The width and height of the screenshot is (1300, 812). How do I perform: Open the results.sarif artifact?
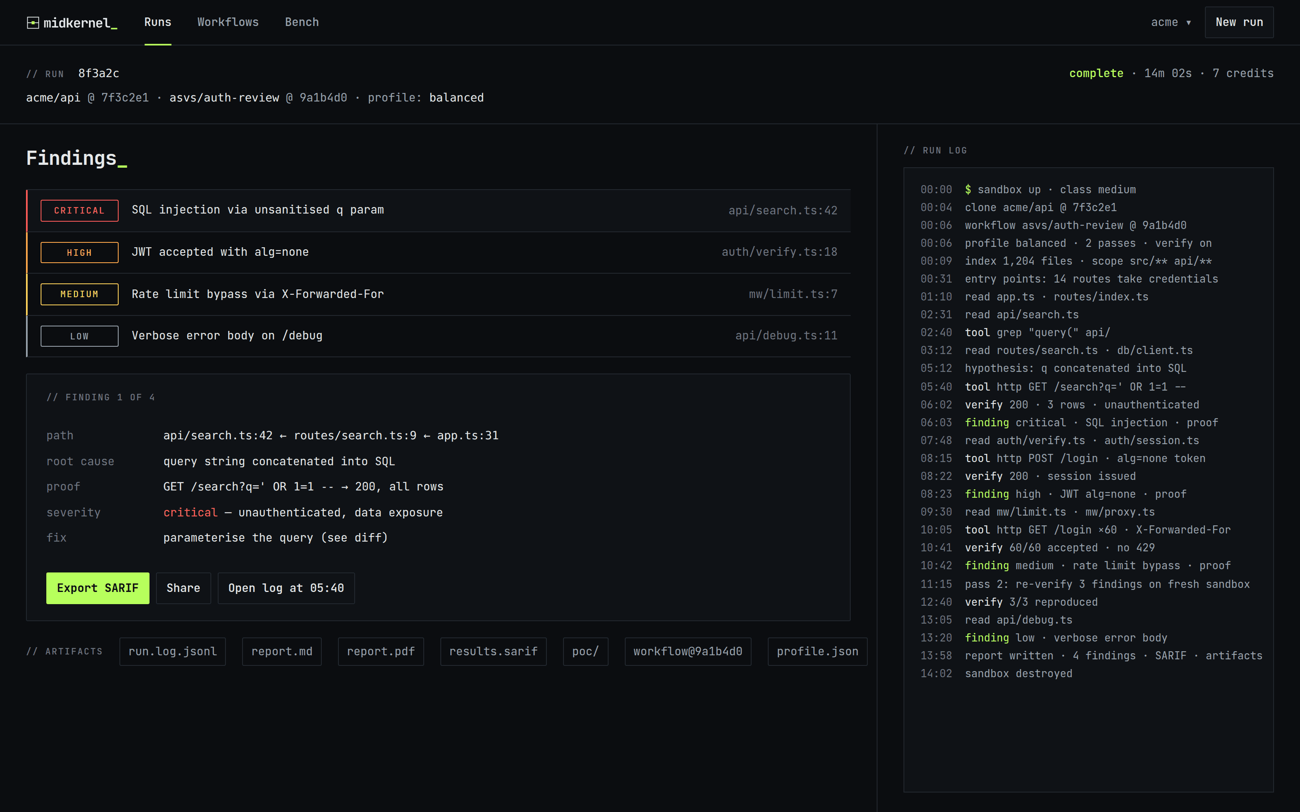point(493,651)
